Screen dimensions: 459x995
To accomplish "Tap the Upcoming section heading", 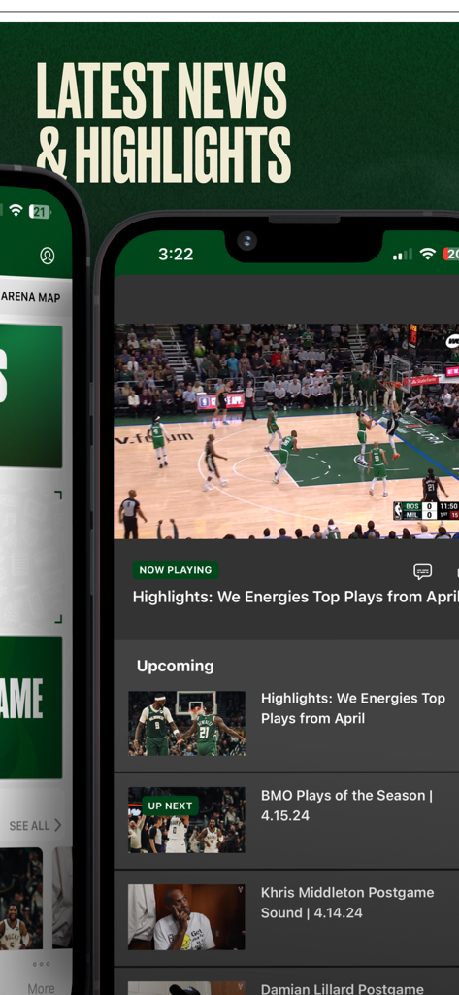I will 175,666.
